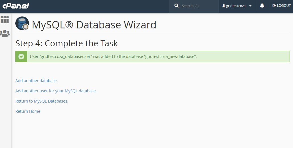Open the User Manager people icon

pyautogui.click(x=5, y=34)
